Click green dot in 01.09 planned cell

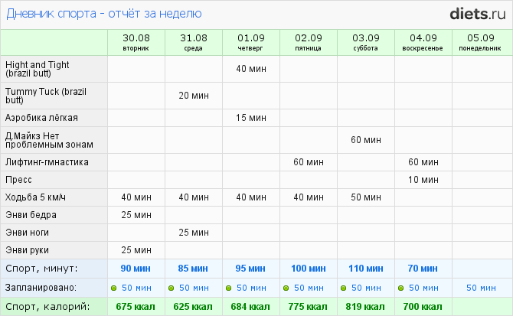[228, 288]
